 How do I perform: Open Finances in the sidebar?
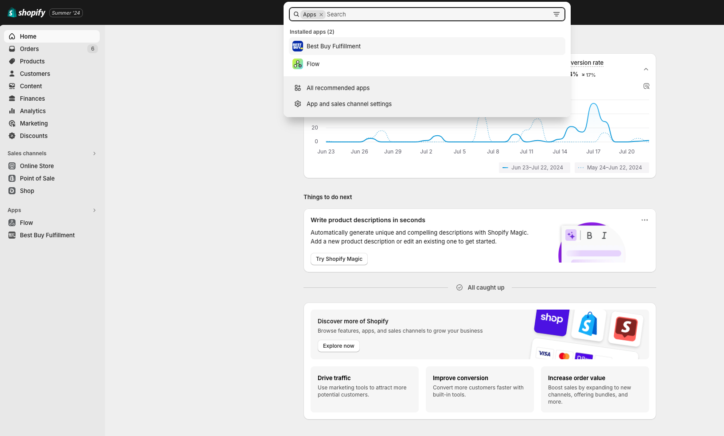coord(52,98)
